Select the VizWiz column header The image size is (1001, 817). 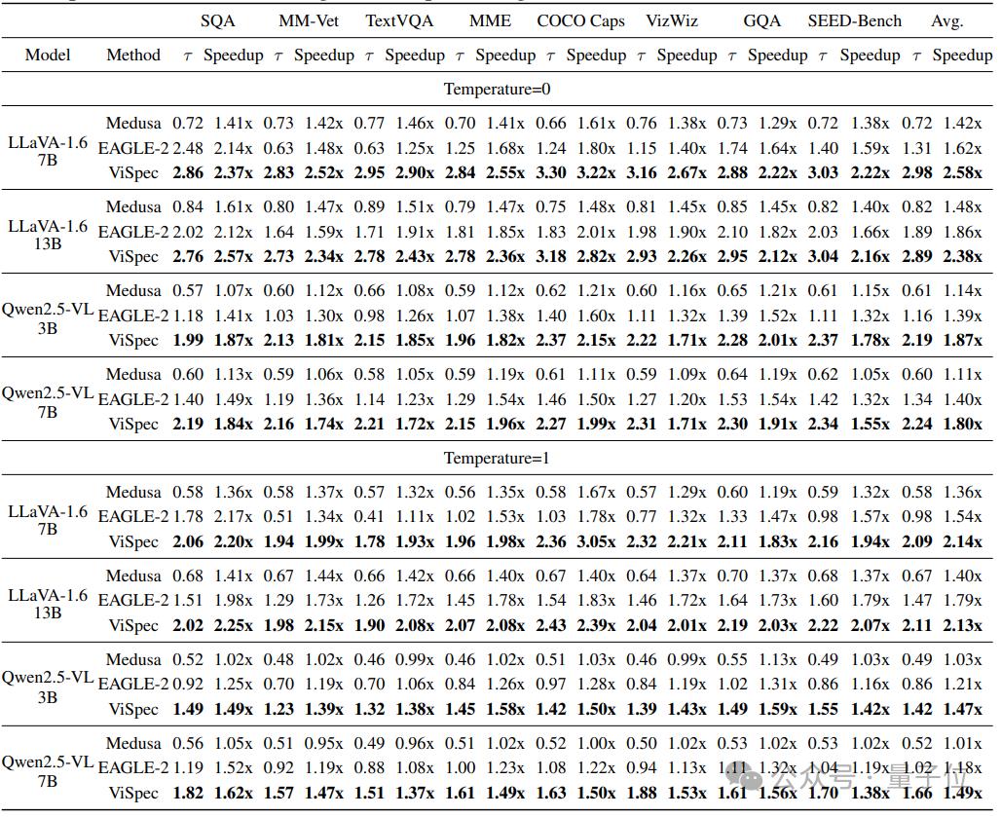[x=671, y=20]
